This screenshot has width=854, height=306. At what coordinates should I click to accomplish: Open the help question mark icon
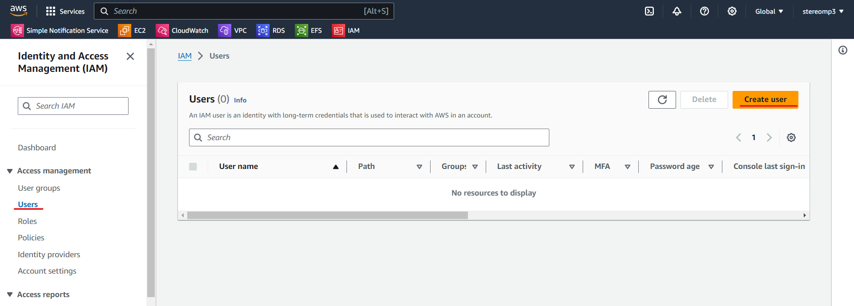705,11
